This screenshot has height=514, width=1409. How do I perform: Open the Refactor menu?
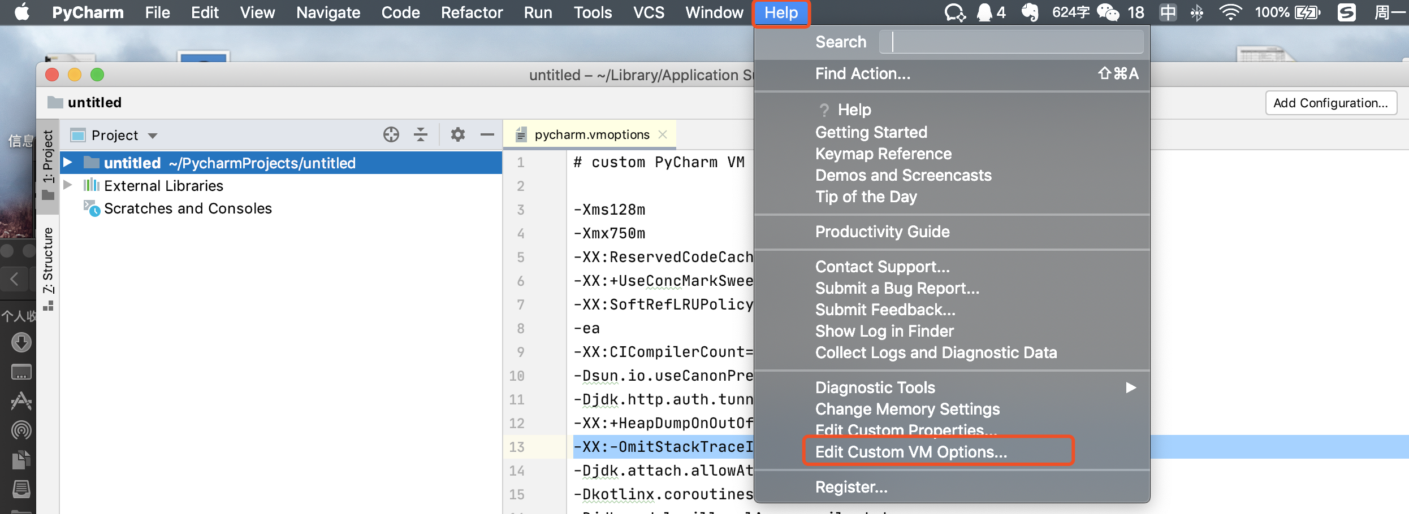(x=472, y=12)
